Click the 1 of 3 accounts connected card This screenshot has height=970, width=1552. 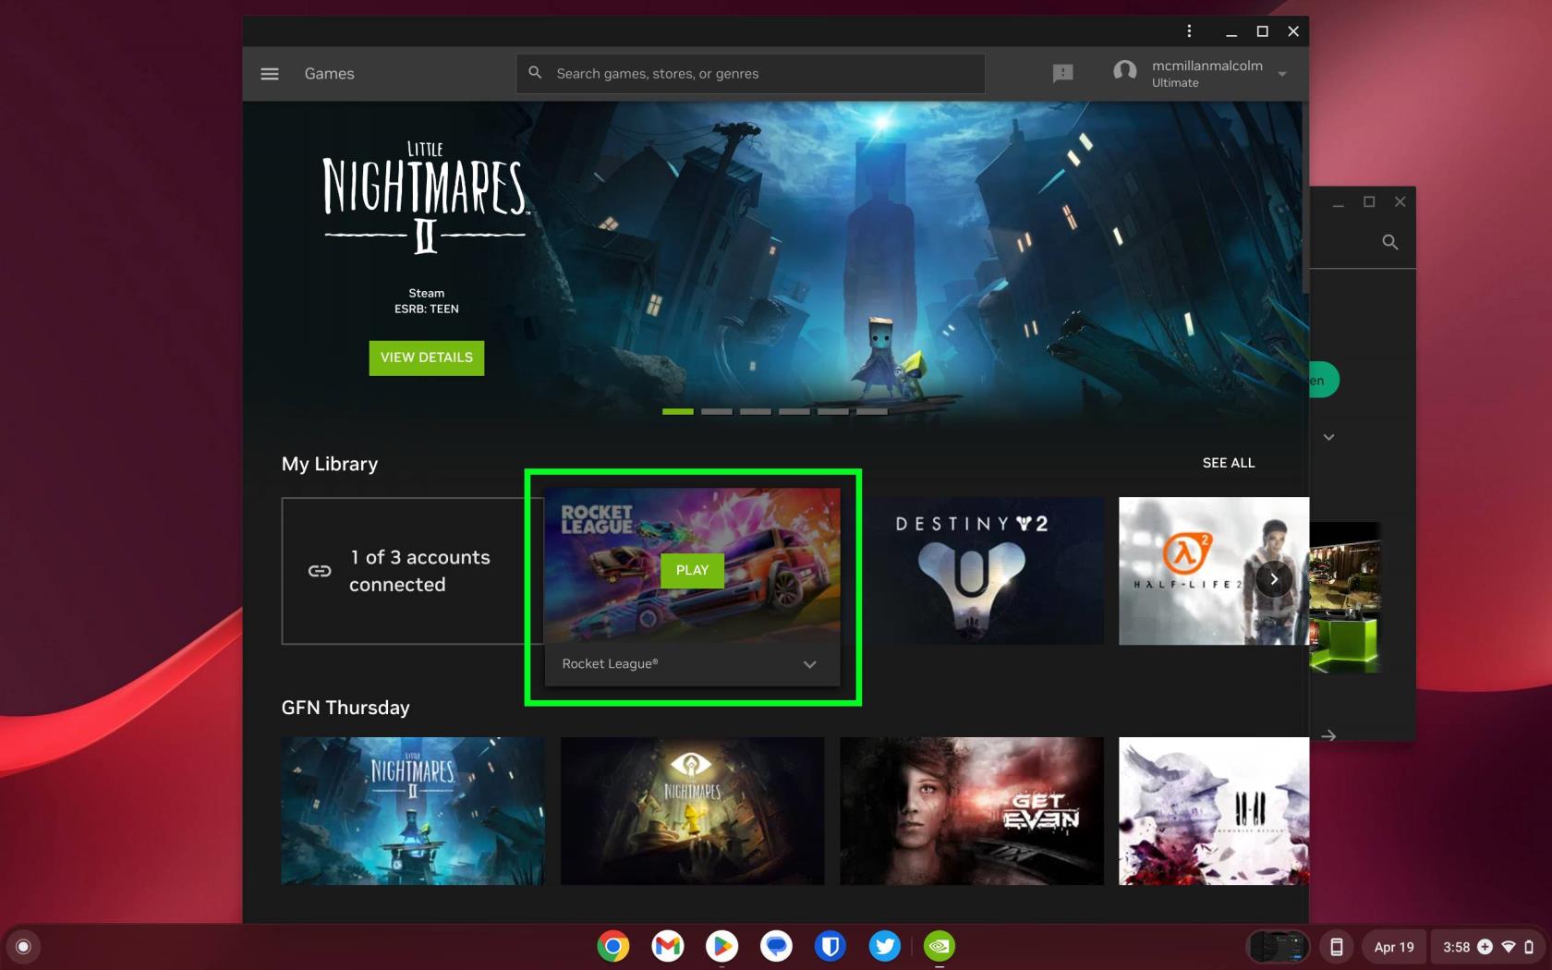(x=413, y=571)
